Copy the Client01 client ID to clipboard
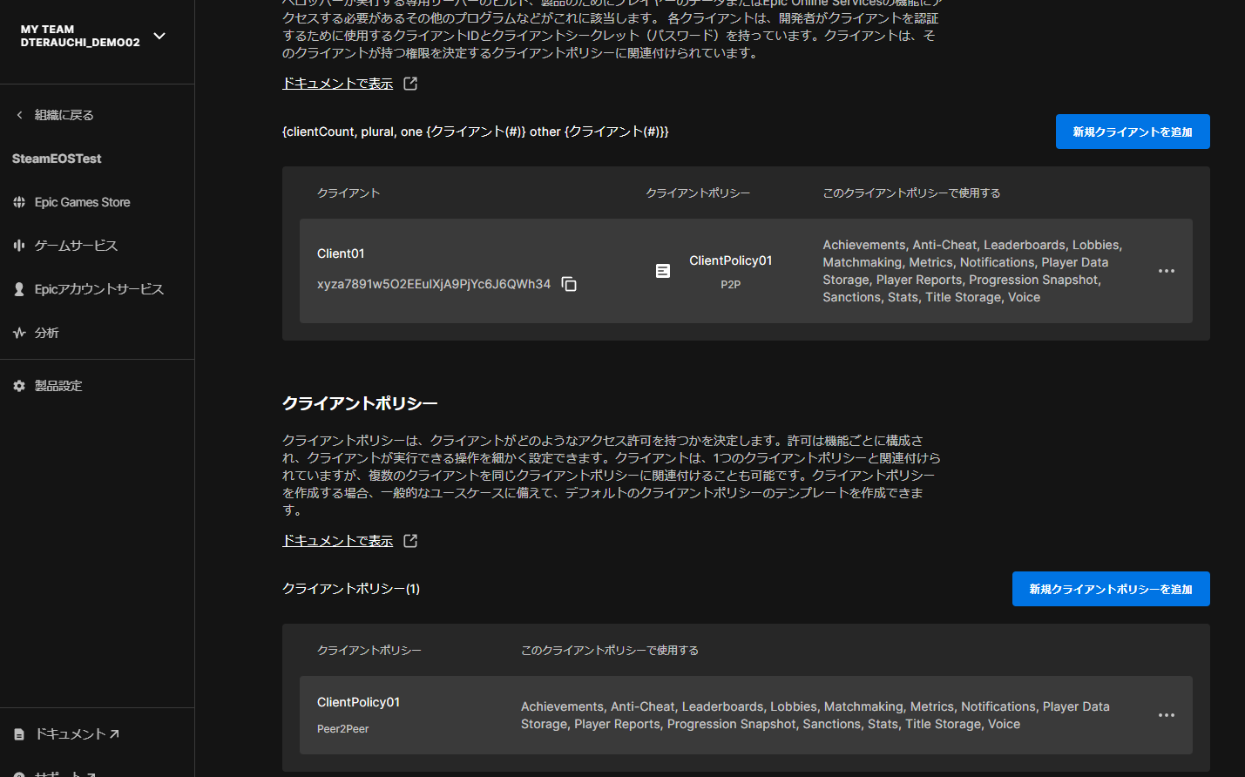This screenshot has width=1245, height=777. 568,284
